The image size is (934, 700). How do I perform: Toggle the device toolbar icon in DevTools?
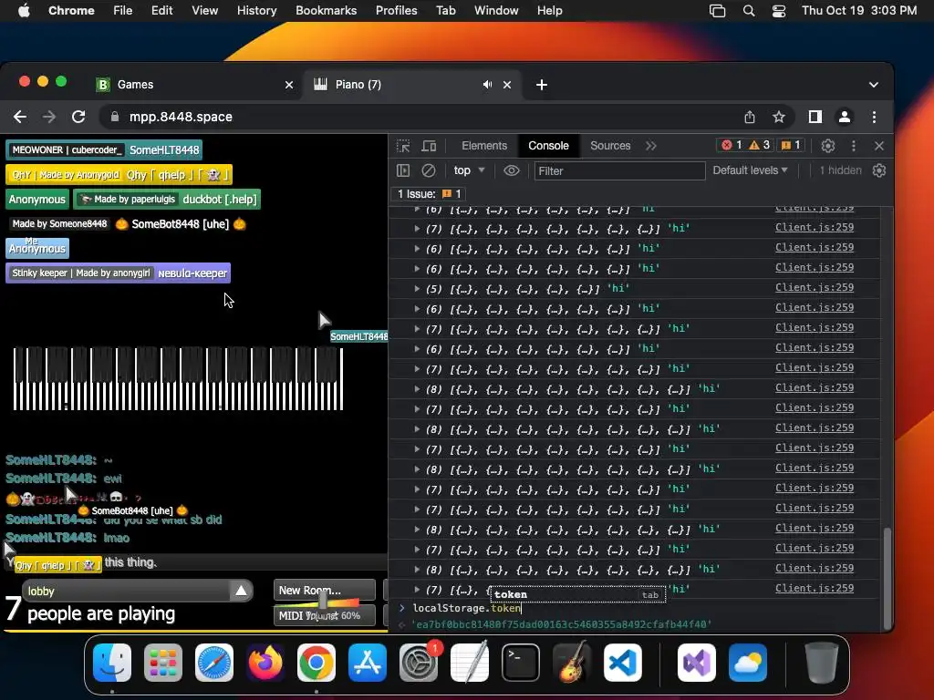coord(429,146)
